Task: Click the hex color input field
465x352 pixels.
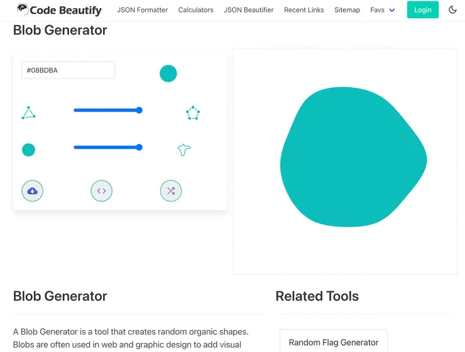Action: click(x=68, y=70)
